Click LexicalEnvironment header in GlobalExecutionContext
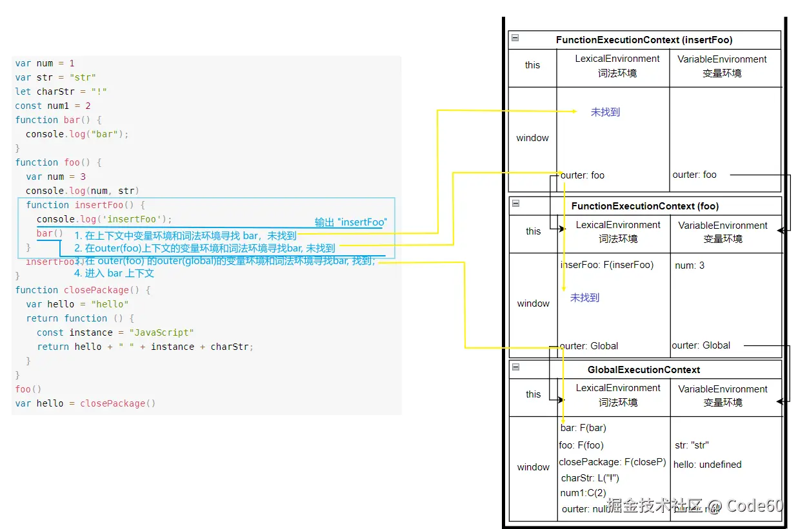Viewport: 798px width, 529px height. coord(618,395)
